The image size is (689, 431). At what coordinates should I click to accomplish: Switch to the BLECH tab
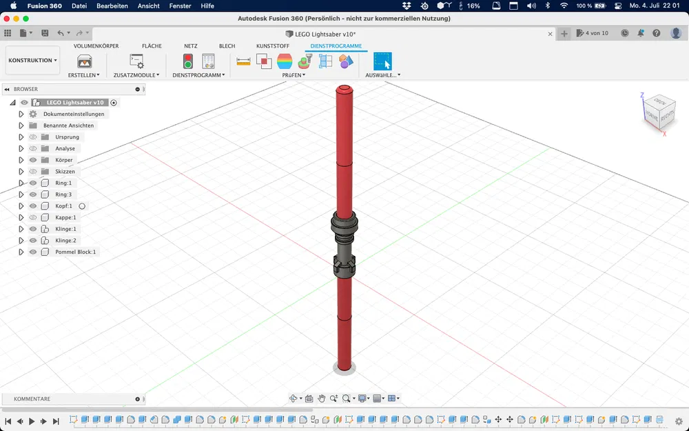tap(227, 46)
